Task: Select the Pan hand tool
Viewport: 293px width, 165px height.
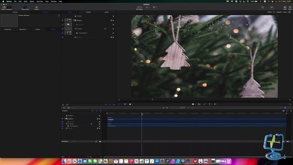Action: pos(130,104)
